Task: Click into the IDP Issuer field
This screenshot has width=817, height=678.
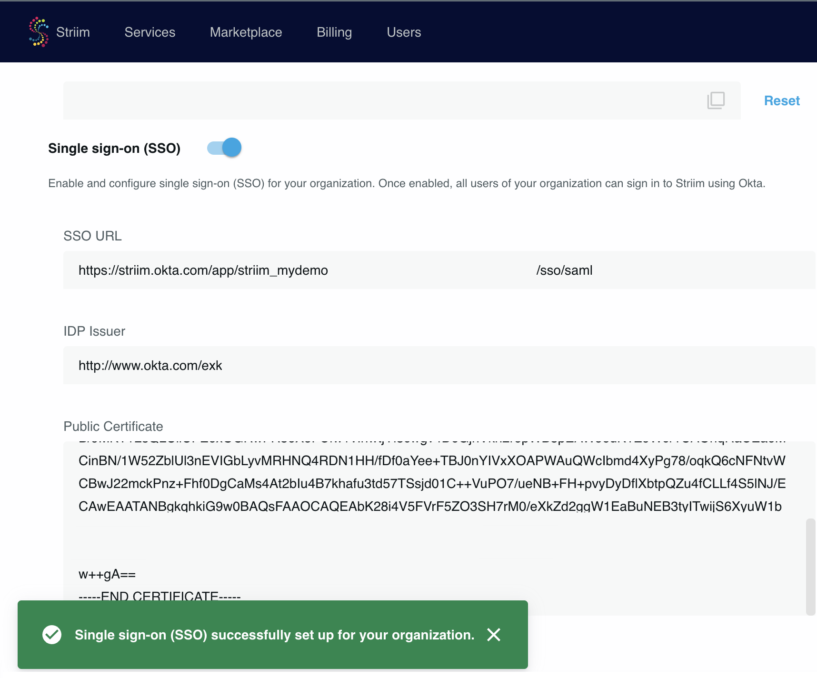Action: [x=428, y=366]
